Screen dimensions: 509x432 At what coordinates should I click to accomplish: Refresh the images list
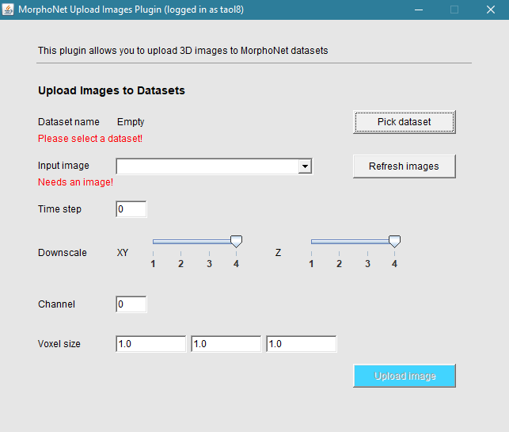click(405, 166)
